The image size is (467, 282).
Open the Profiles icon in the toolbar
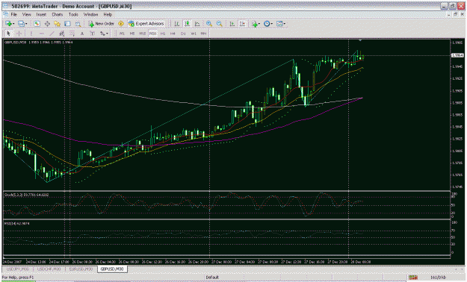pos(21,24)
